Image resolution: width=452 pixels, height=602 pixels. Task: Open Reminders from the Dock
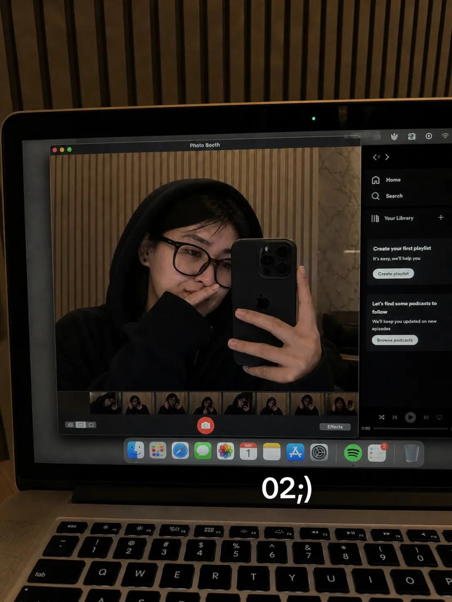pyautogui.click(x=377, y=453)
